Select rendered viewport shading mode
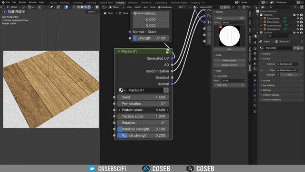The height and width of the screenshot is (172, 305). tap(89, 7)
